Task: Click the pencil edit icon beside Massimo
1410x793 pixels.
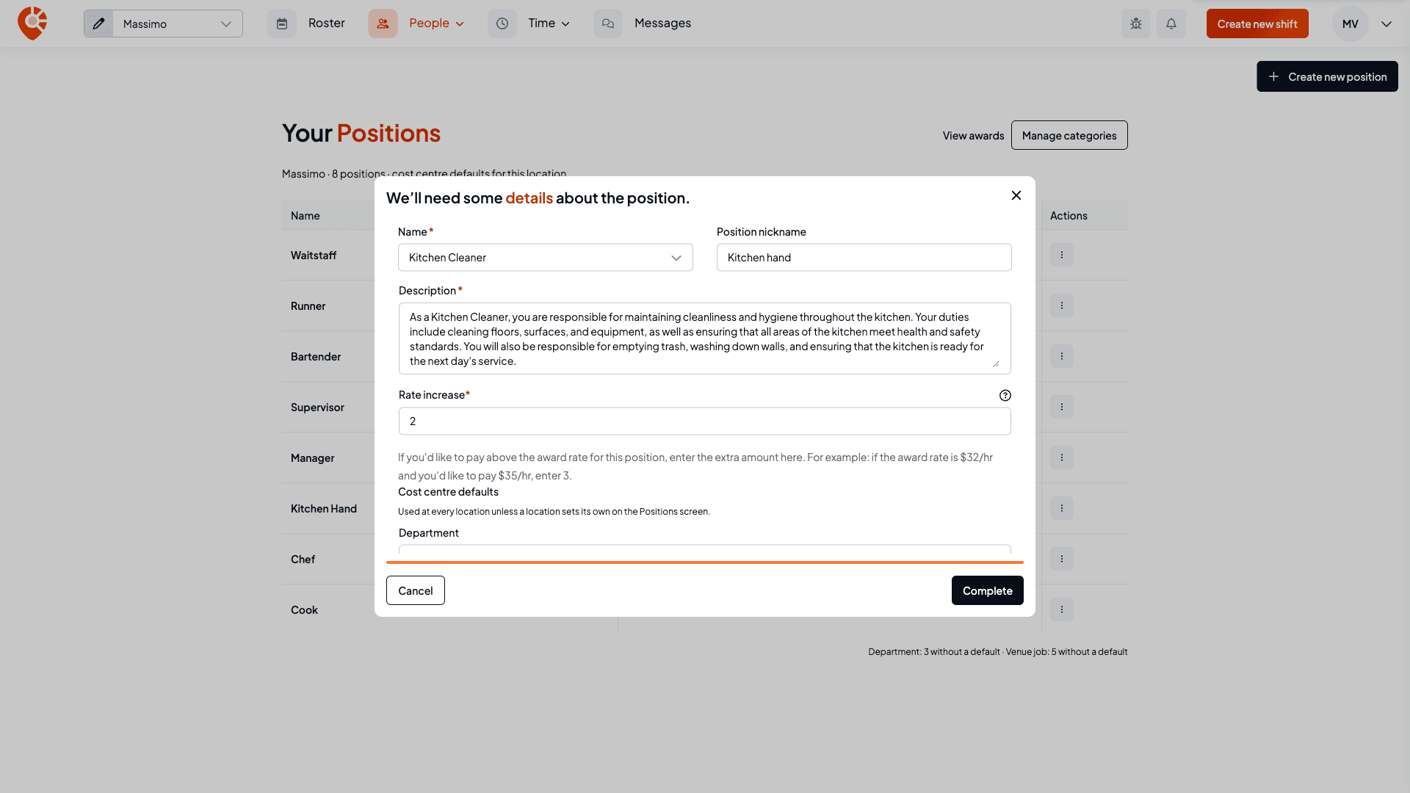Action: tap(98, 23)
